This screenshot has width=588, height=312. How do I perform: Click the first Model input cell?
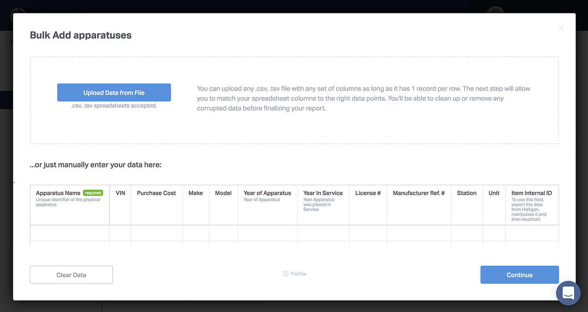223,233
